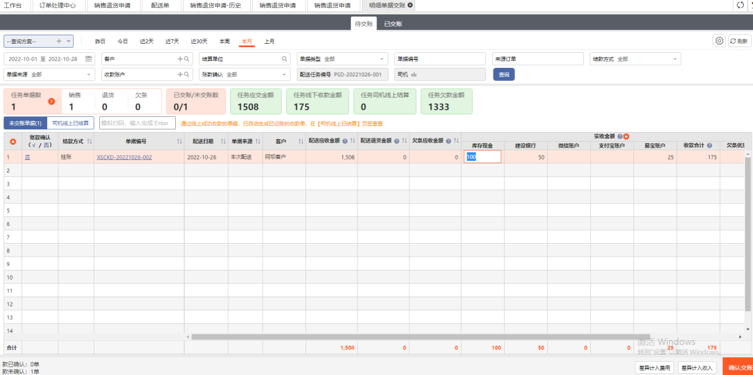
Task: Select the 近7天 date filter
Action: (x=172, y=41)
